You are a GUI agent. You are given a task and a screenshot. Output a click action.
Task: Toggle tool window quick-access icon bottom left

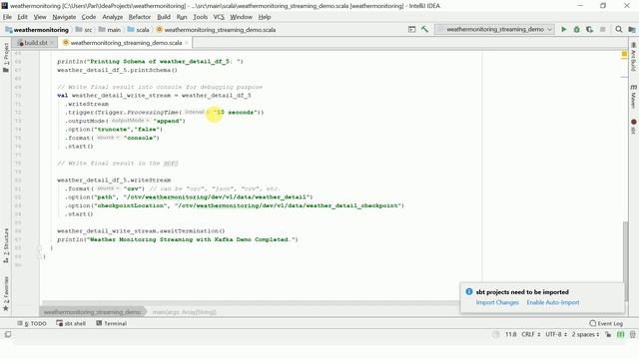pos(8,334)
